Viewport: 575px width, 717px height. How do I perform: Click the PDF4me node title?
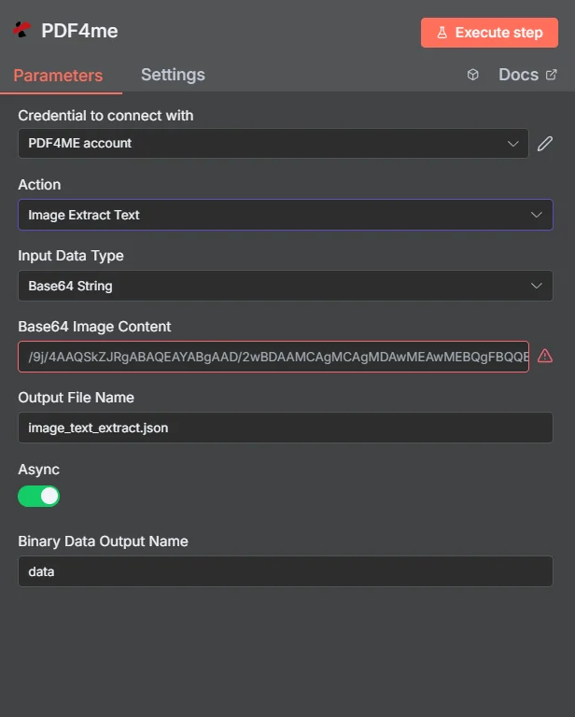pos(79,31)
